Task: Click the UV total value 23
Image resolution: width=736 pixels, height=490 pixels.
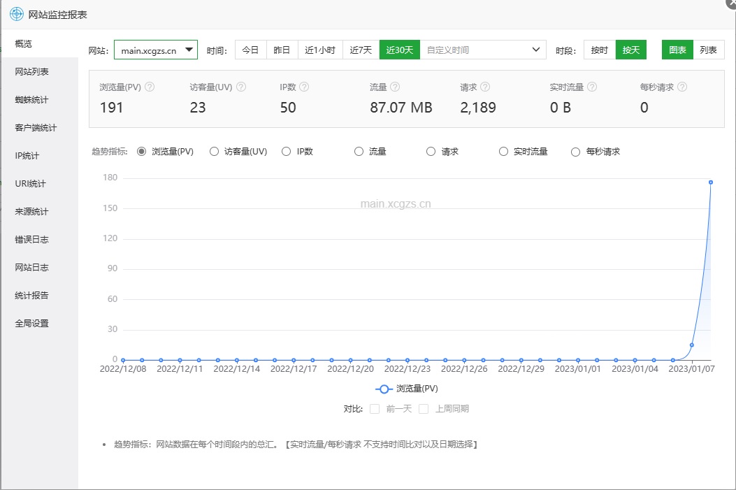Action: coord(198,108)
